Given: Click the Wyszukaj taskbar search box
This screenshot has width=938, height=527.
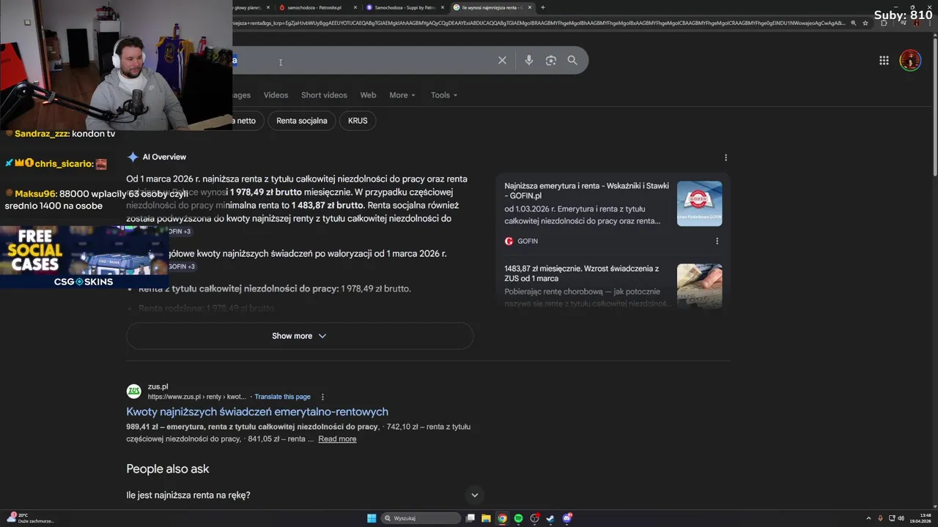Looking at the screenshot, I should click(x=421, y=518).
